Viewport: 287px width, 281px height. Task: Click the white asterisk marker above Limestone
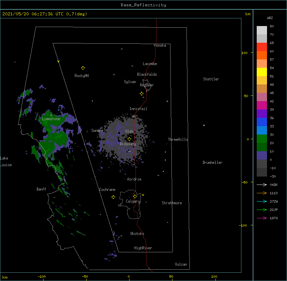pos(51,115)
